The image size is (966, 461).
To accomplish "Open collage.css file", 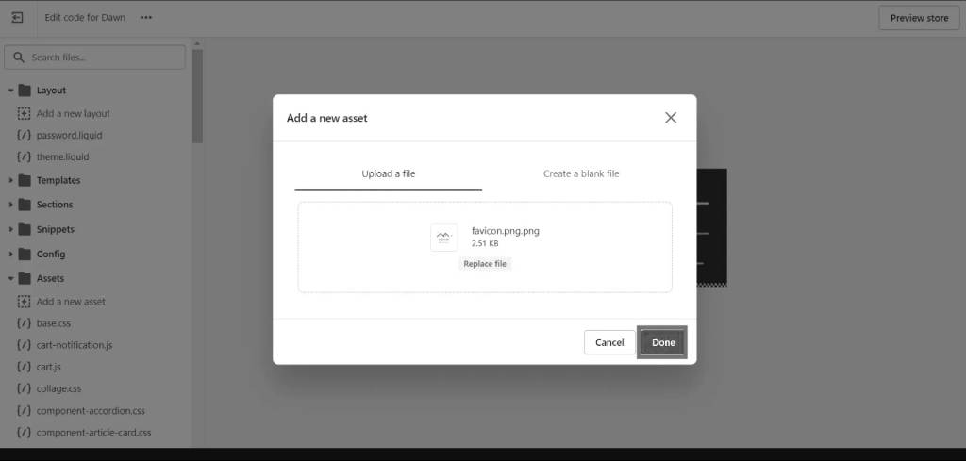I will [x=59, y=389].
